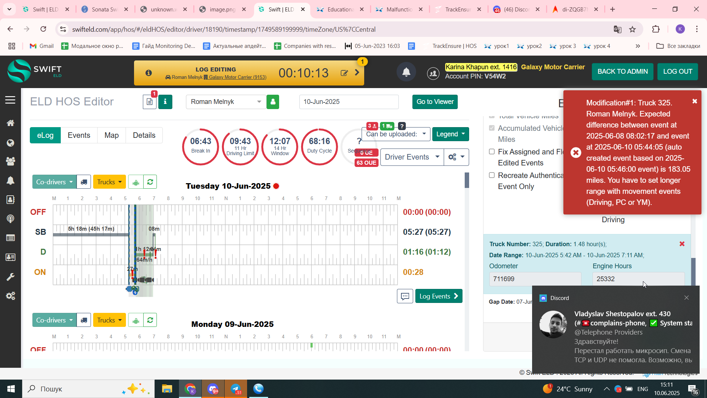Image resolution: width=707 pixels, height=398 pixels.
Task: Expand Monday Co-drivers dropdown
Action: coord(54,320)
